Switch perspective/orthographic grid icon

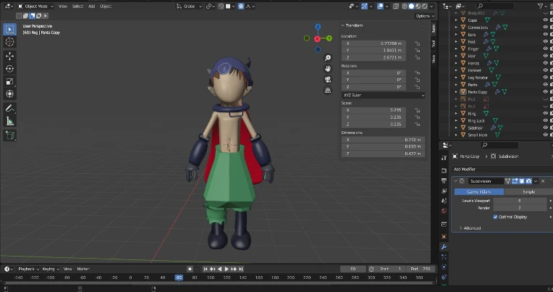328,91
